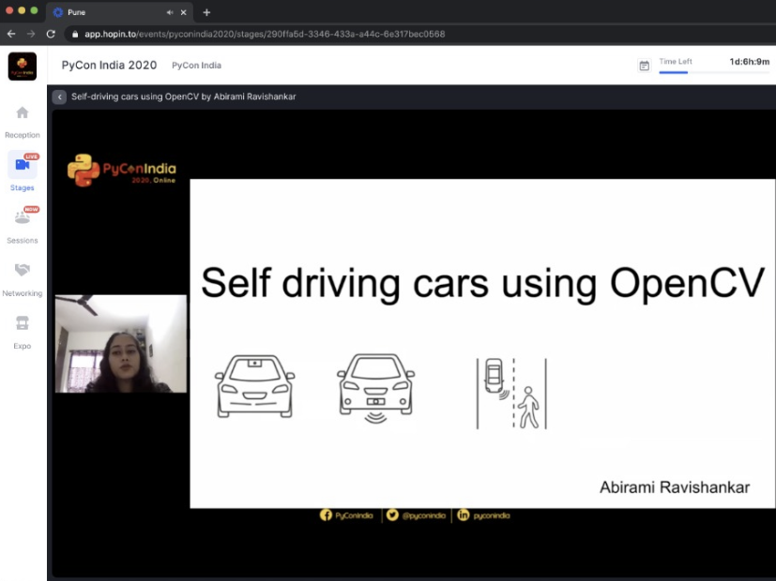The width and height of the screenshot is (776, 581).
Task: Click the NOW badge on Sessions
Action: pos(31,210)
